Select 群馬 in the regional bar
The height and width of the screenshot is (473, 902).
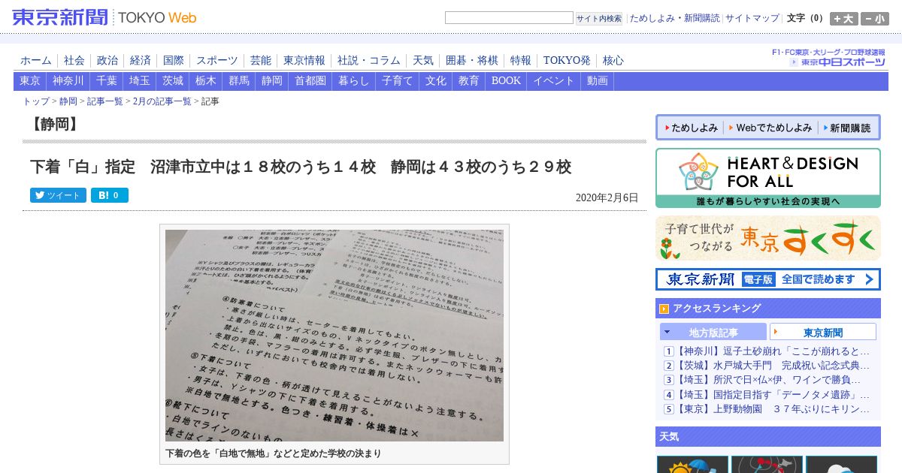pos(239,81)
